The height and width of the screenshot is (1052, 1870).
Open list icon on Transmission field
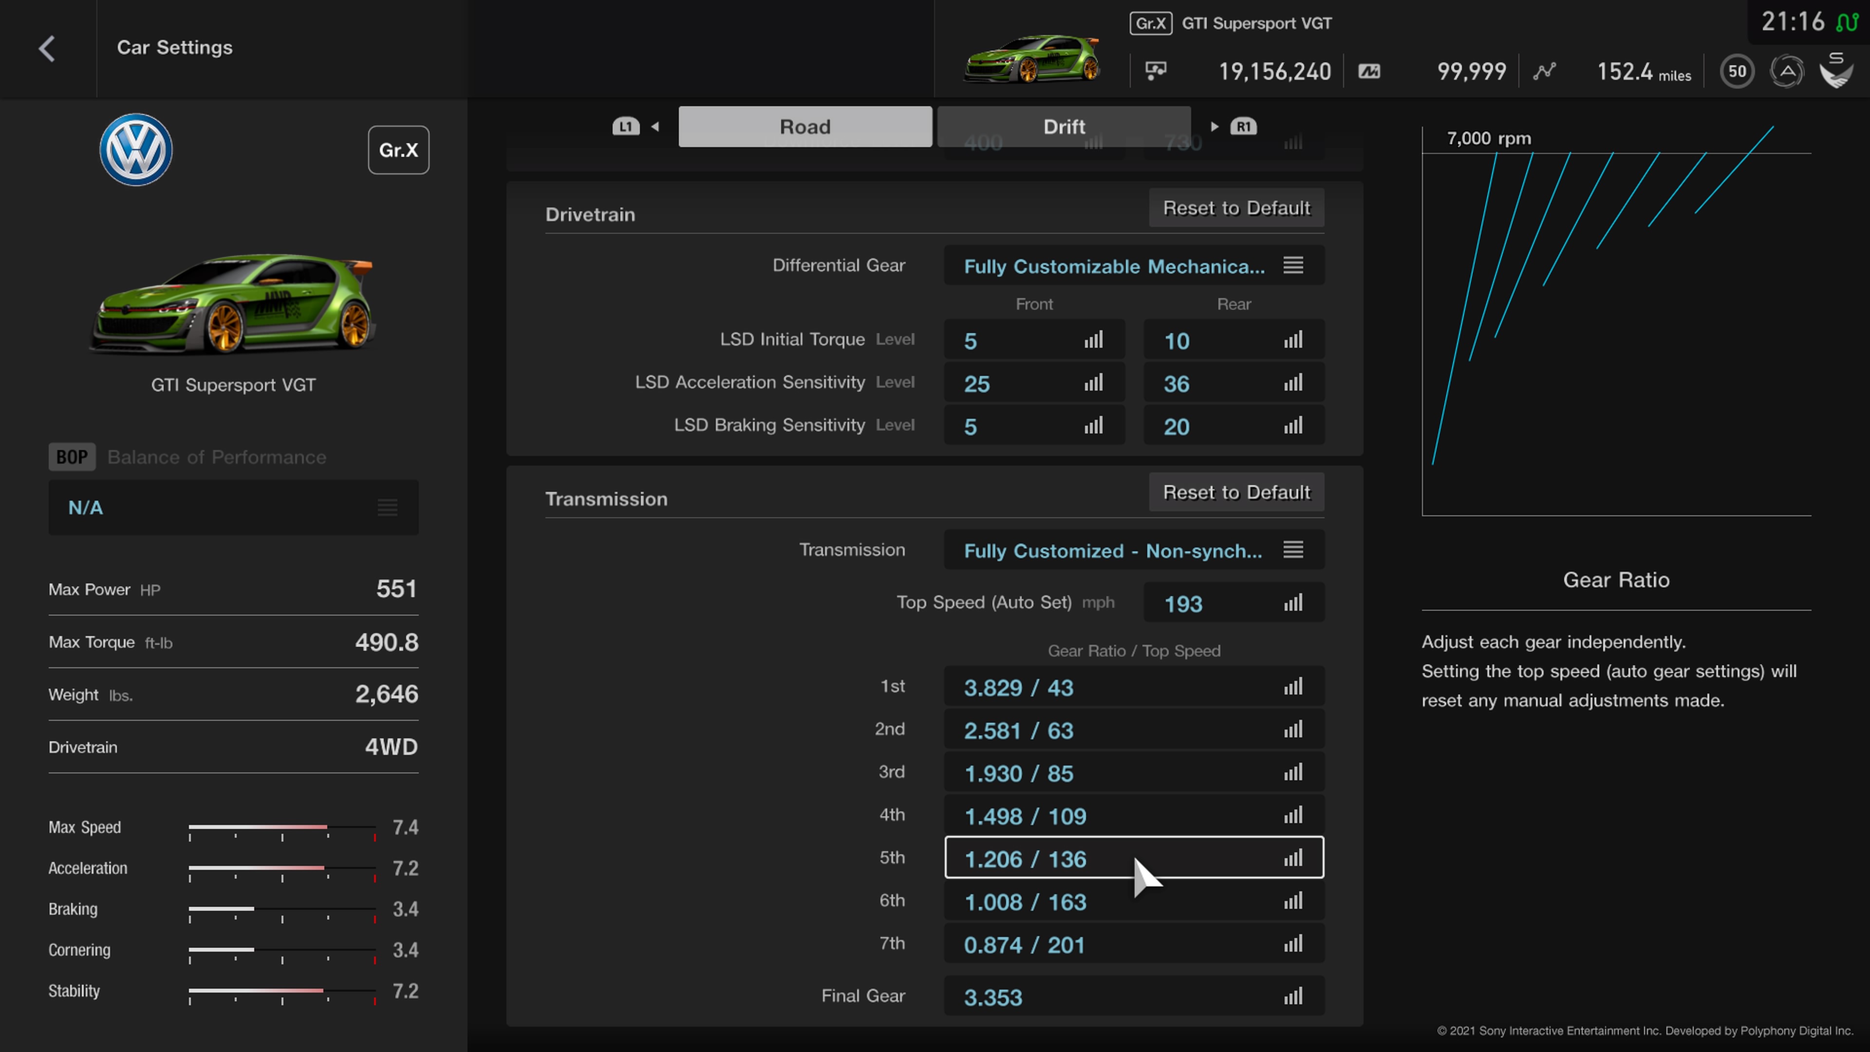pyautogui.click(x=1293, y=549)
